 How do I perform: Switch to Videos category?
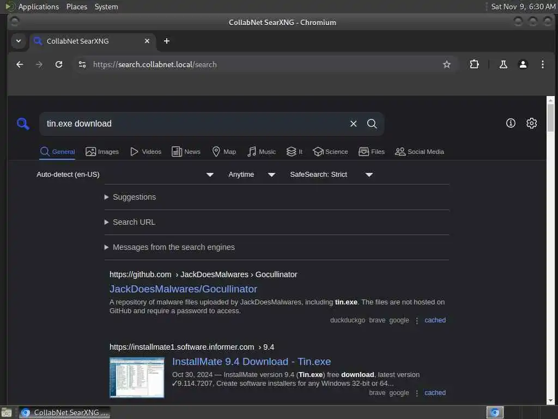tap(145, 152)
